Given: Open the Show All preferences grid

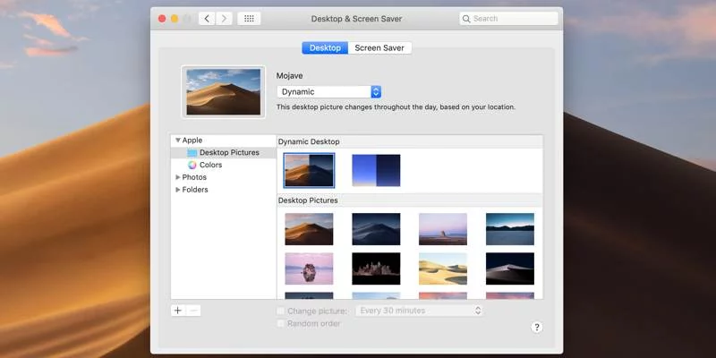Looking at the screenshot, I should click(249, 18).
